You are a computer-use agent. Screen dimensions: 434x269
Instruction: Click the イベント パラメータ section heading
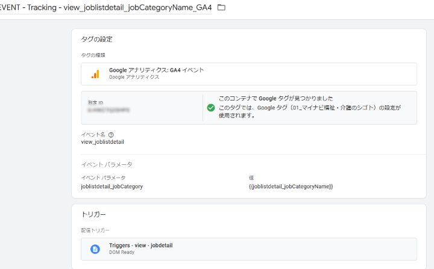coord(107,164)
